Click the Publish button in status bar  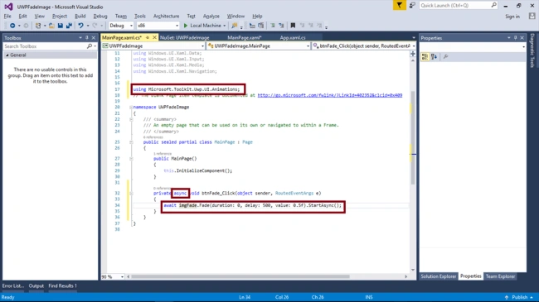point(519,297)
